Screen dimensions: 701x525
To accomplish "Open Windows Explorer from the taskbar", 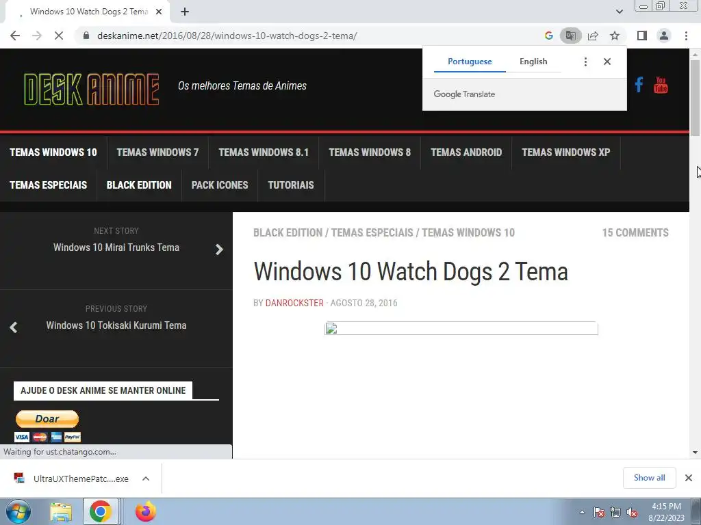I will (x=61, y=512).
